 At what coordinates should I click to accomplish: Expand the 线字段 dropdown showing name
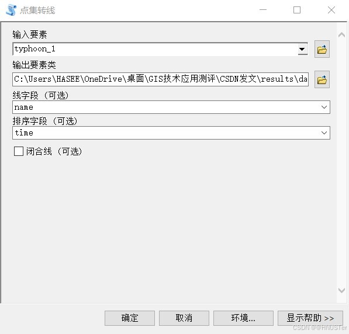324,107
